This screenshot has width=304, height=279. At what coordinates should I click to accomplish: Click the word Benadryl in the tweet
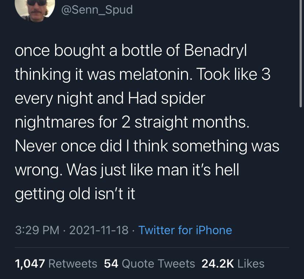[215, 51]
